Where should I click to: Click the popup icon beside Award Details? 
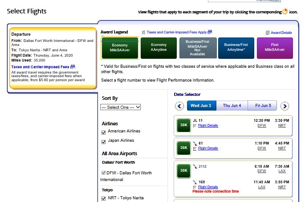click(x=268, y=33)
